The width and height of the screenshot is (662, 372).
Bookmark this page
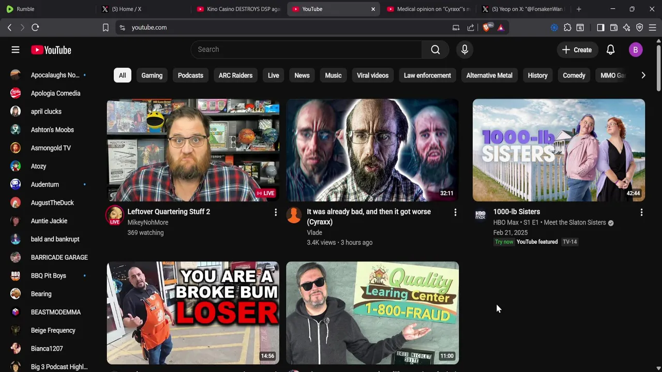pyautogui.click(x=106, y=27)
